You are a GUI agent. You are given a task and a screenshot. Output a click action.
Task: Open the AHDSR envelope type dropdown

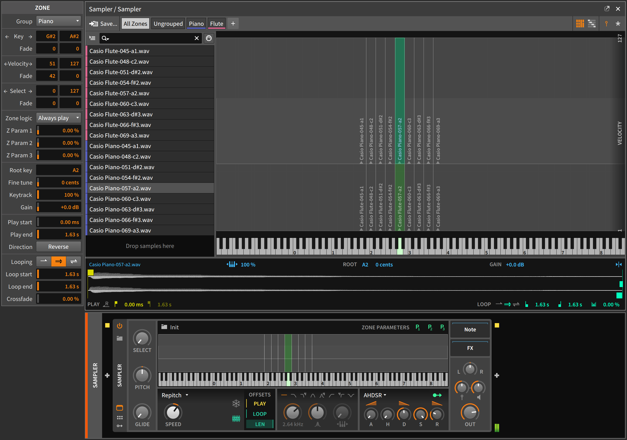pyautogui.click(x=375, y=395)
